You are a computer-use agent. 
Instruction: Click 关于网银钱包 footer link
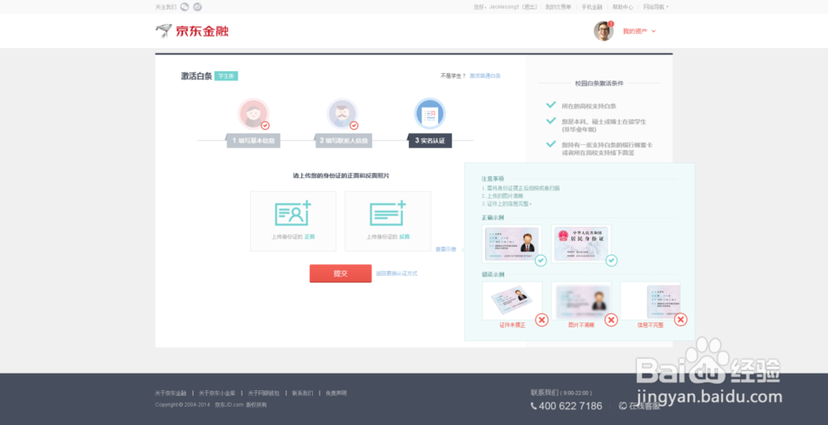(263, 394)
